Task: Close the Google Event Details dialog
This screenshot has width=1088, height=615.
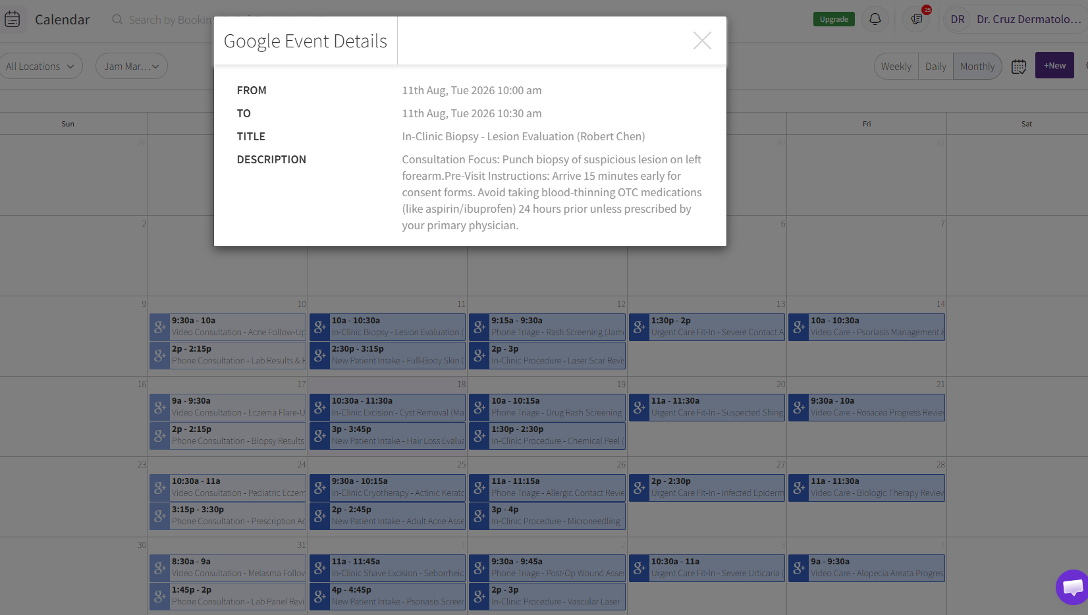Action: click(702, 41)
